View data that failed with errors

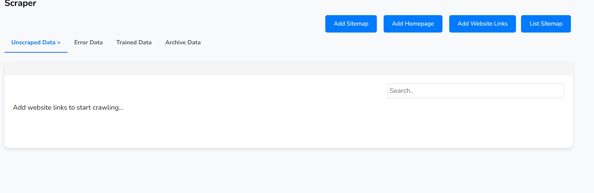point(88,42)
